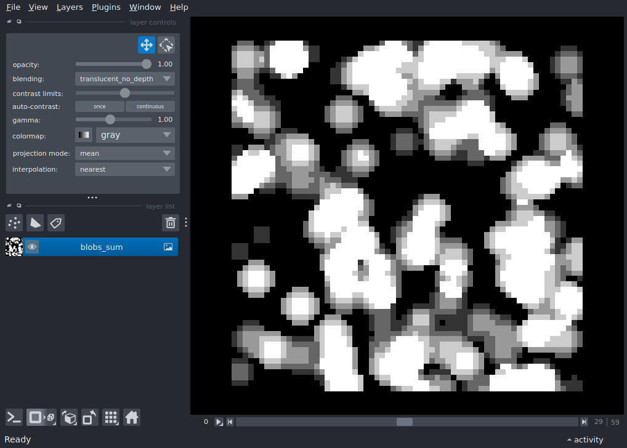The height and width of the screenshot is (448, 627).
Task: Enable continuous auto-contrast
Action: [x=150, y=106]
